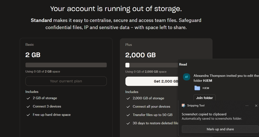Open Snipping Tool notification options (three dots)
The width and height of the screenshot is (259, 137).
coord(247,106)
